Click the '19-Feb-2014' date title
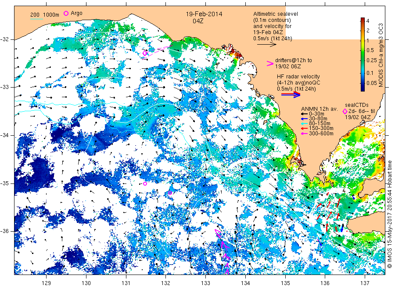395x289 pixels. click(x=204, y=14)
